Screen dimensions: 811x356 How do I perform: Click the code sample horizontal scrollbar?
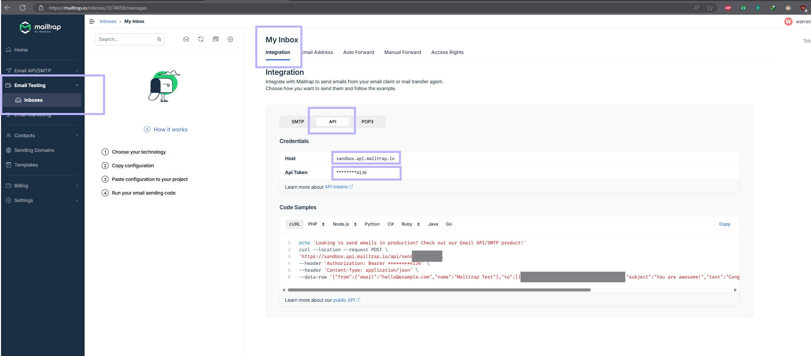[439, 290]
